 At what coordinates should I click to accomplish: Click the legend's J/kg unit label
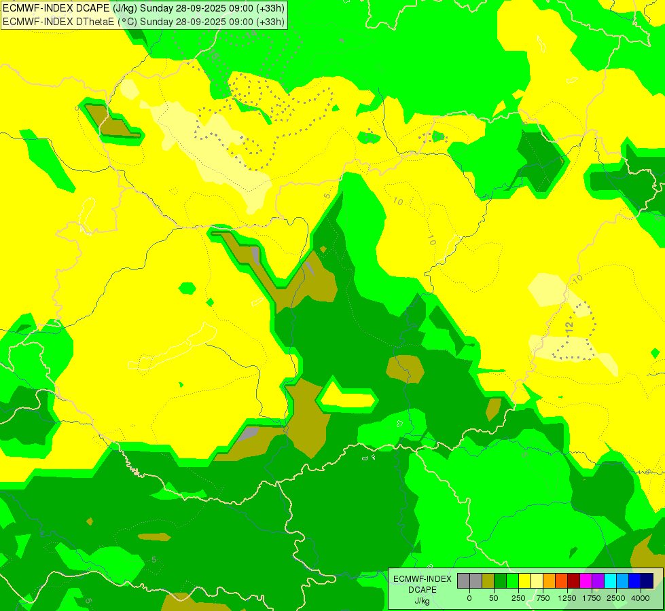[422, 601]
